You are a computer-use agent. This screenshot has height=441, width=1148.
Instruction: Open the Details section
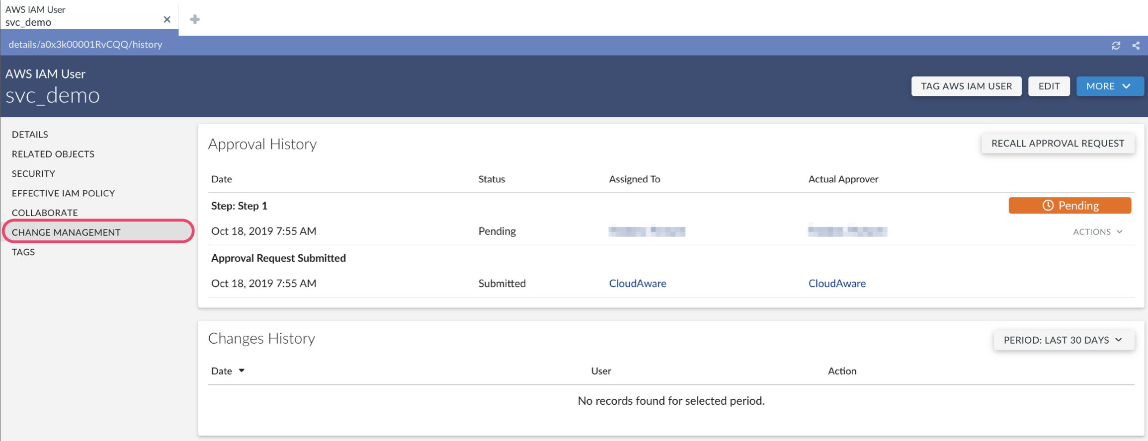point(30,135)
